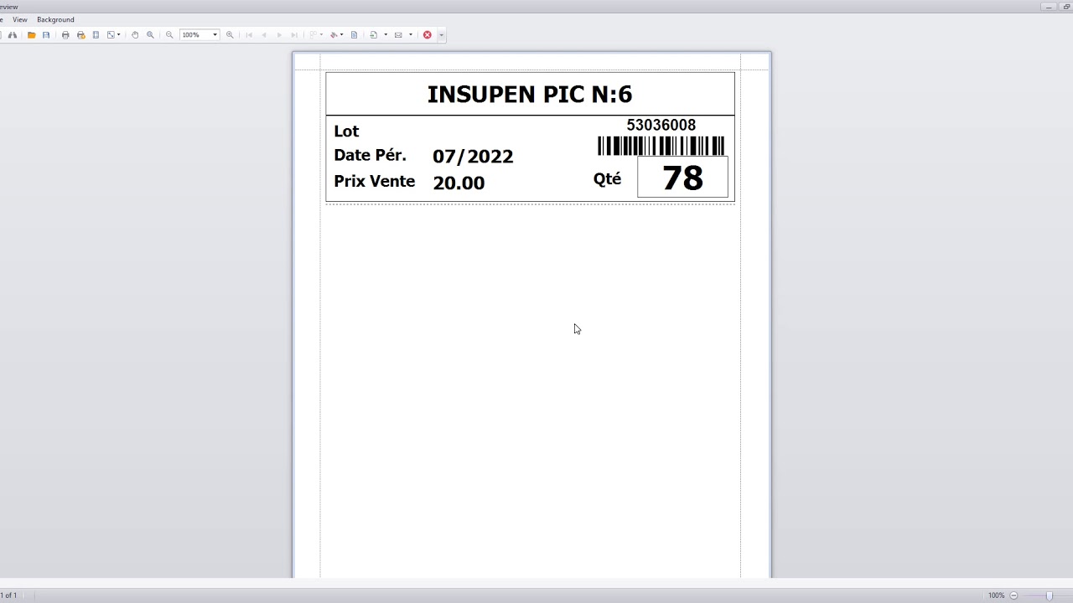1073x603 pixels.
Task: Restore down the preview window
Action: (x=1066, y=7)
